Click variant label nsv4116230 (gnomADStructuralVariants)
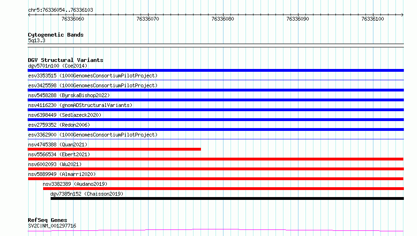 point(80,105)
